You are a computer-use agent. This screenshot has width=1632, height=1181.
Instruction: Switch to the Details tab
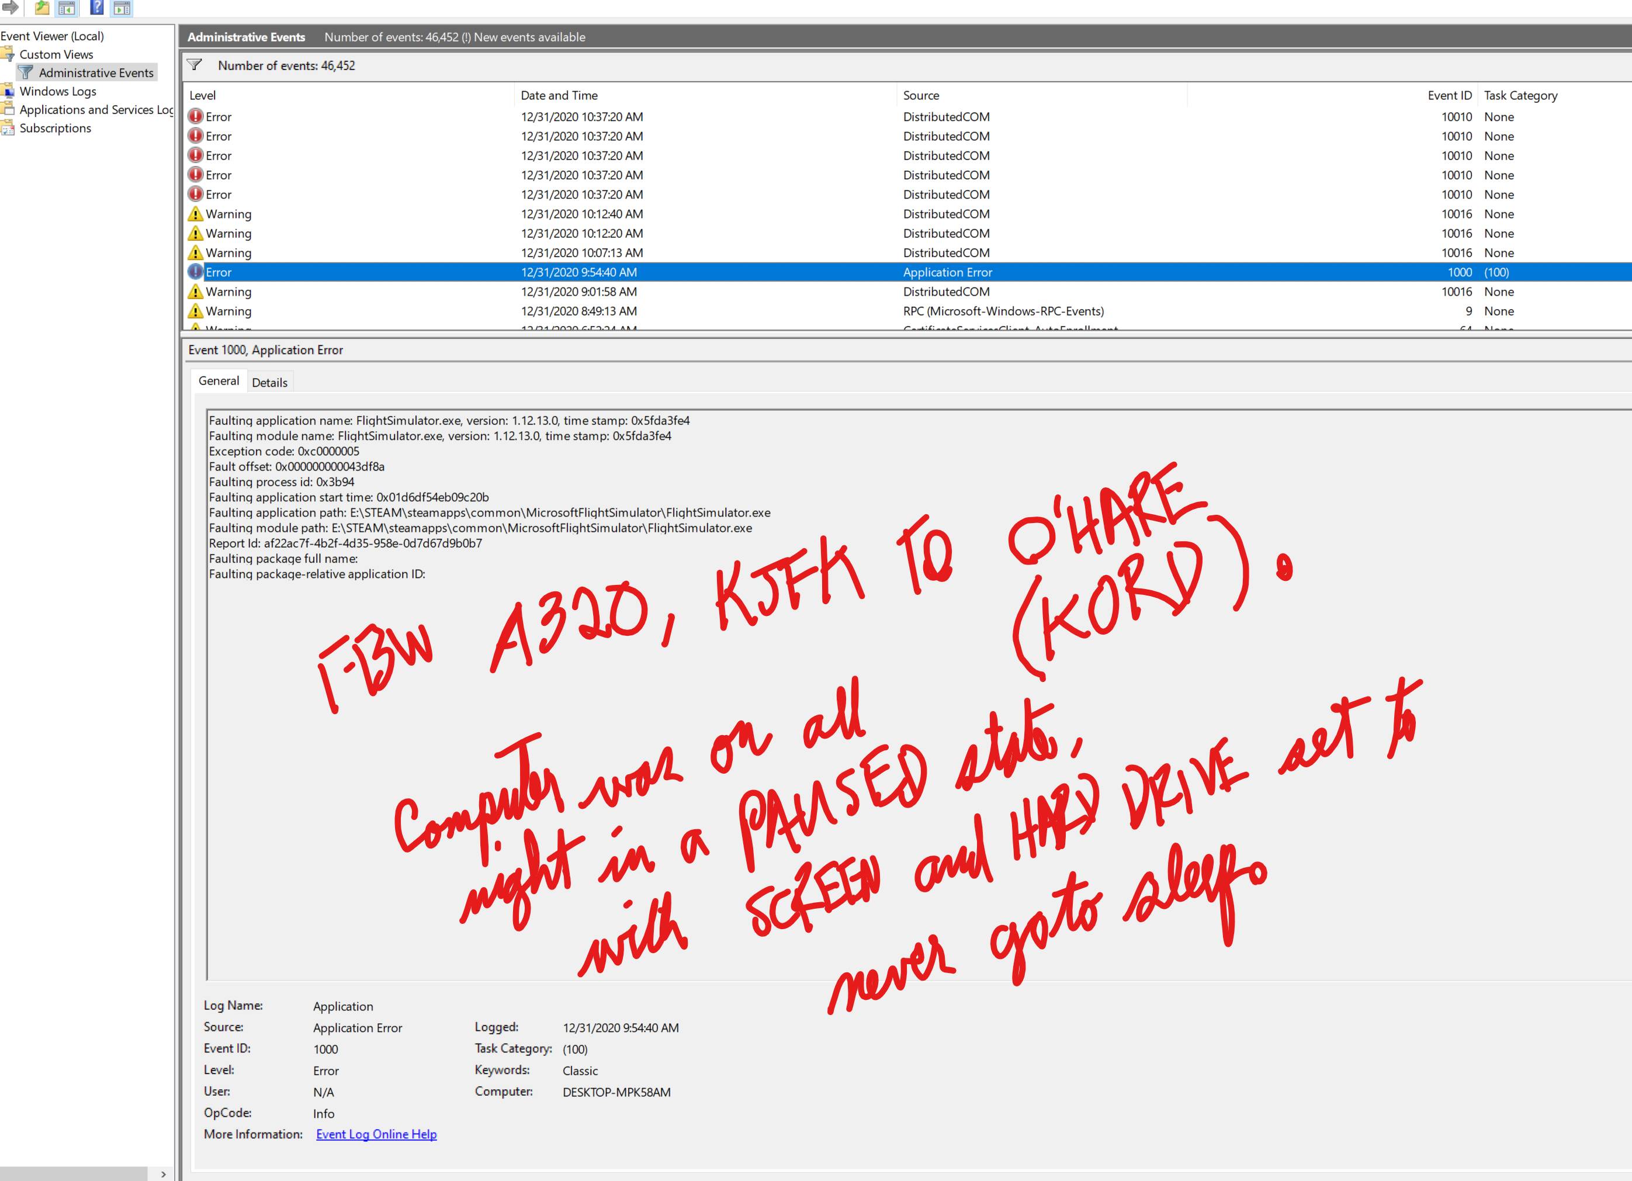coord(270,383)
